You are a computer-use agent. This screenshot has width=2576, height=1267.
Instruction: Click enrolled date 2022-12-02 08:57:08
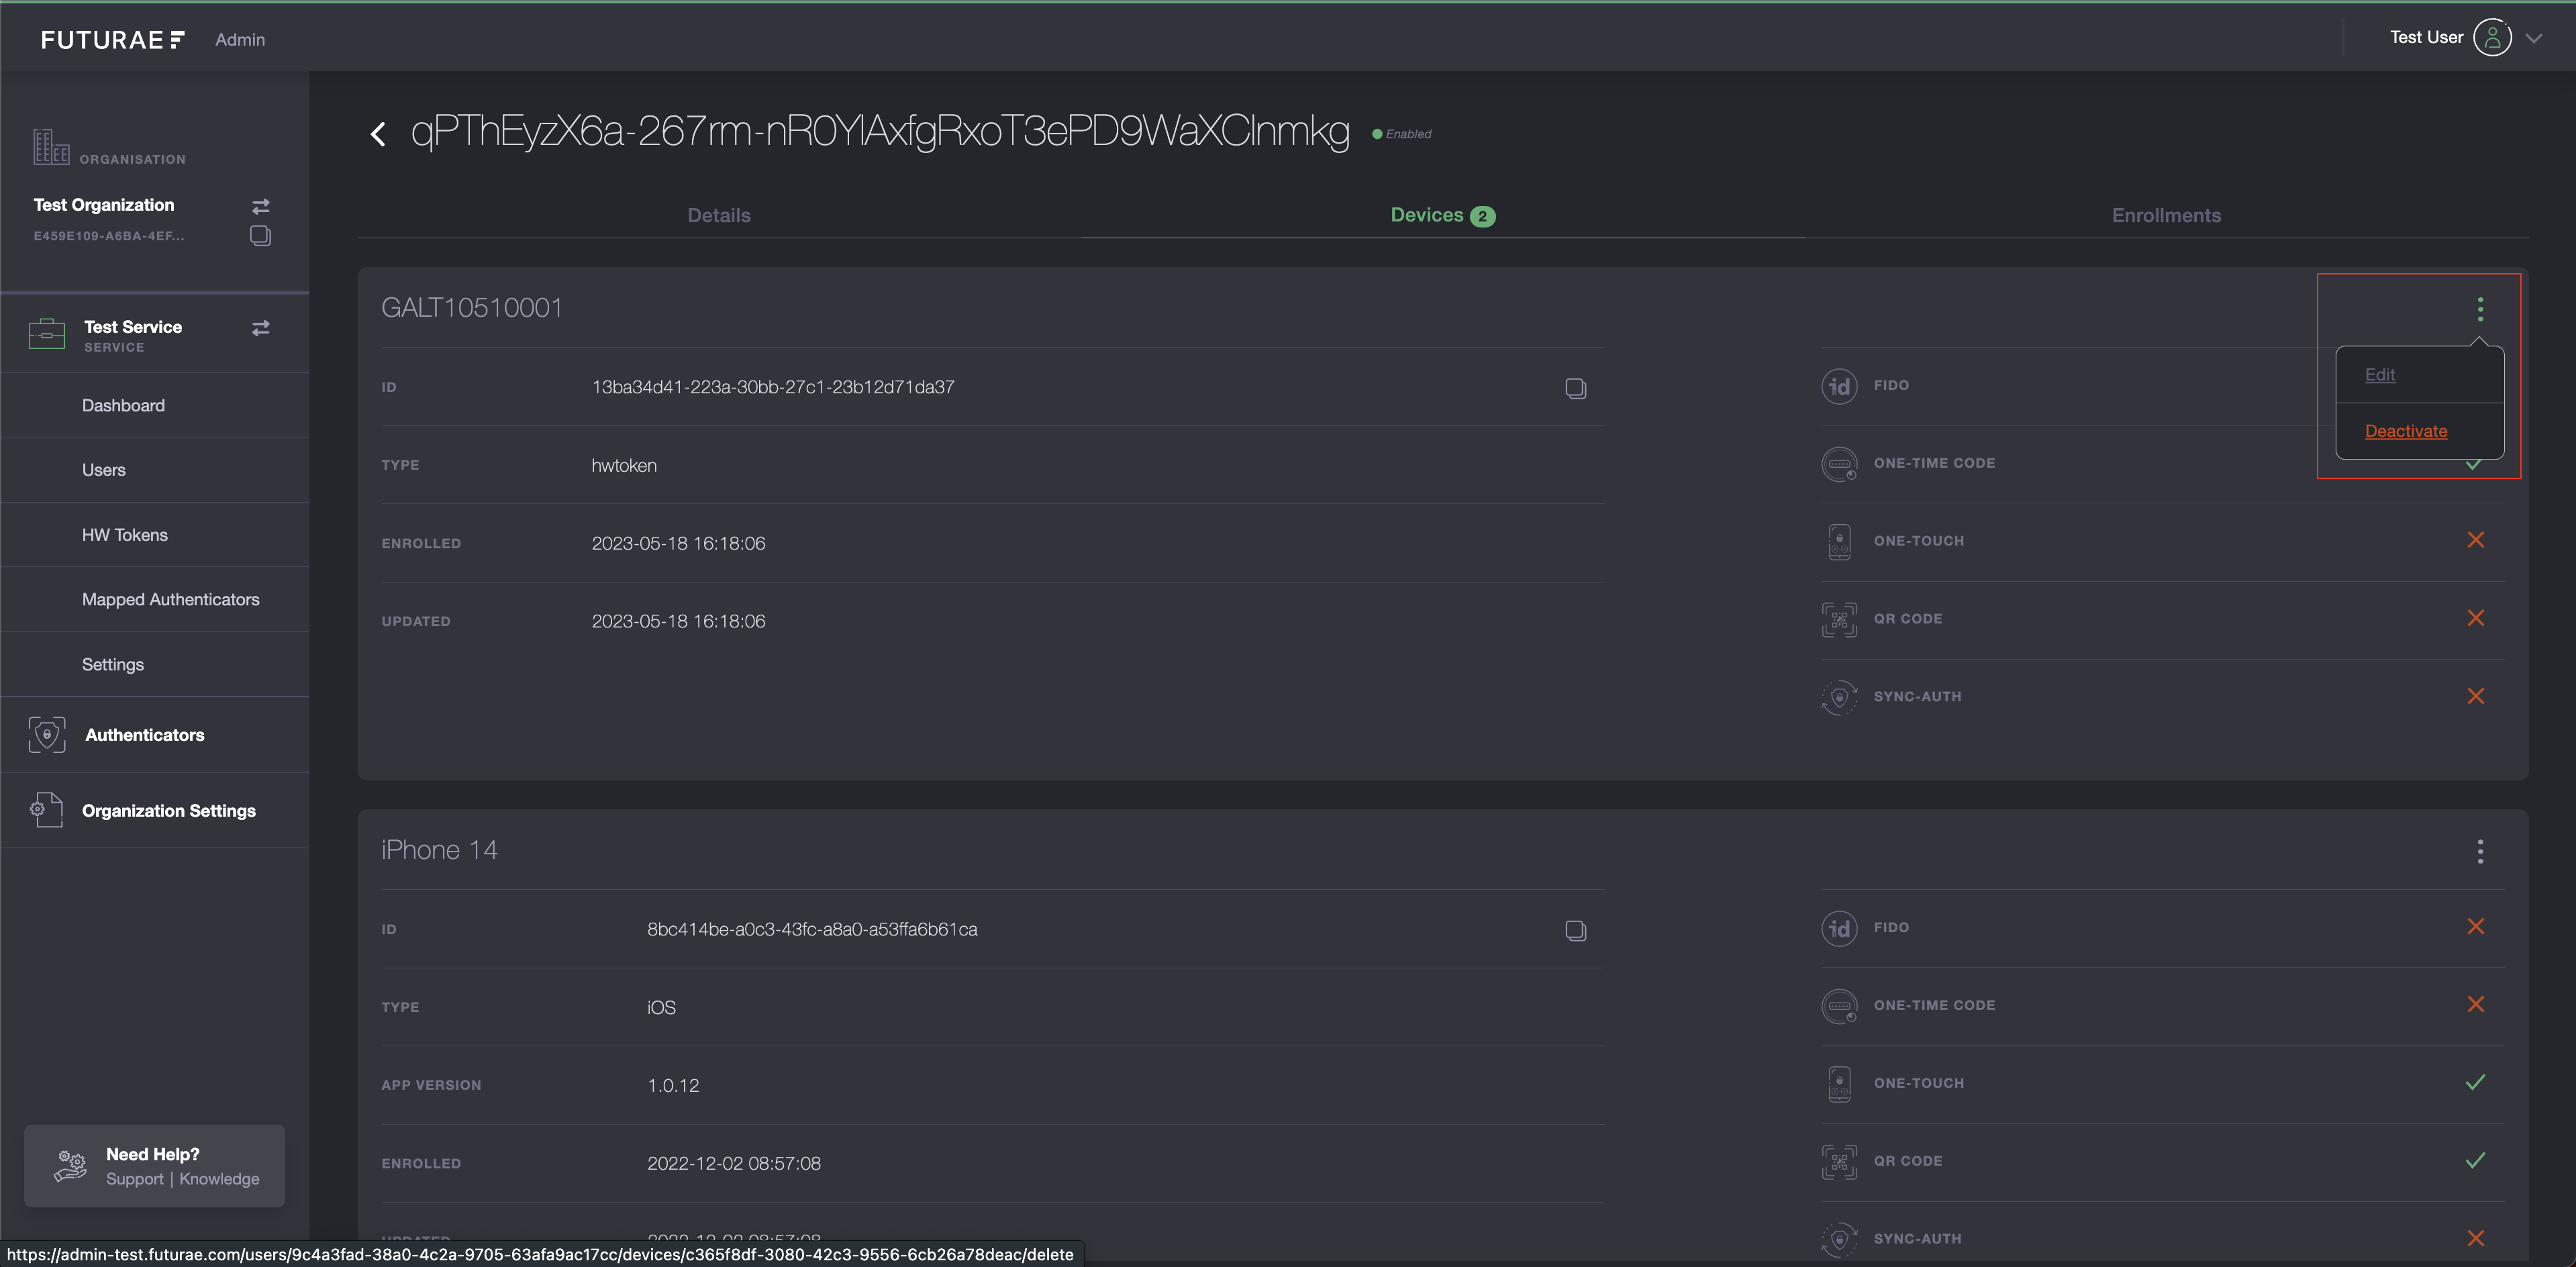pyautogui.click(x=734, y=1163)
